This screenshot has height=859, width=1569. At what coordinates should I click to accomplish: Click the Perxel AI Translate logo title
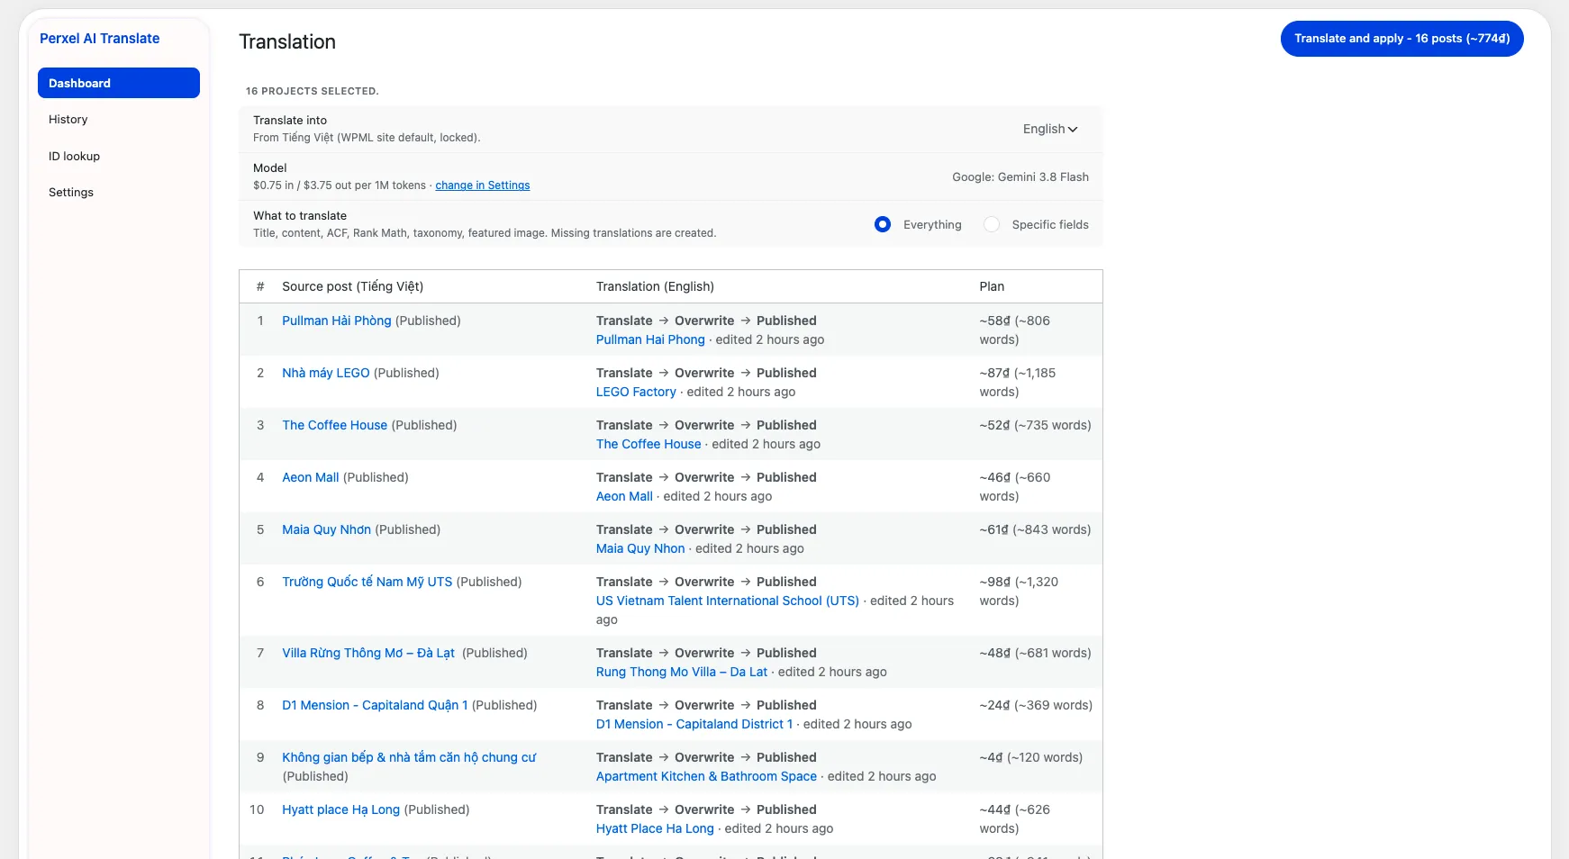tap(99, 38)
